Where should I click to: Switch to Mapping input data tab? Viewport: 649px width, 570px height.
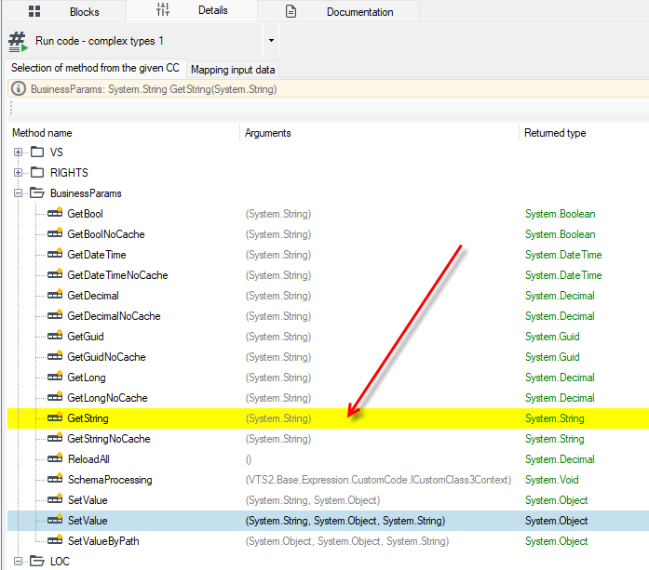coord(233,70)
